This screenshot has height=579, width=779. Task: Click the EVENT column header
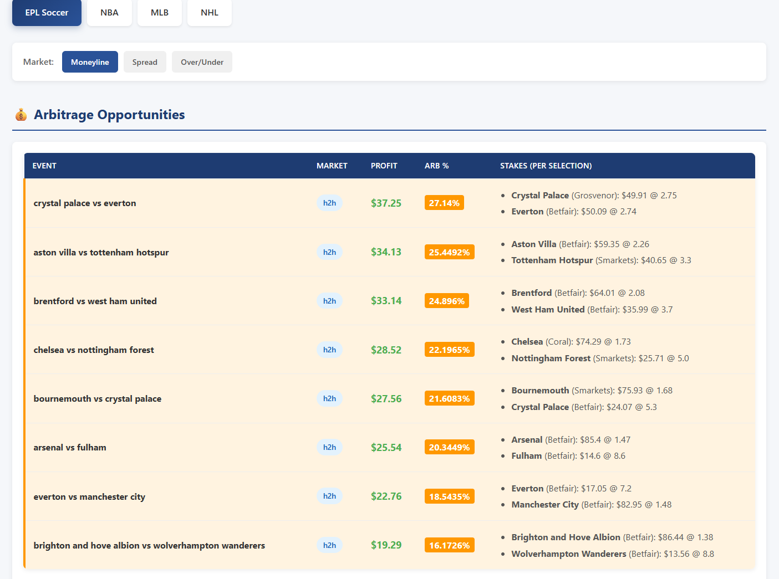[x=44, y=166]
